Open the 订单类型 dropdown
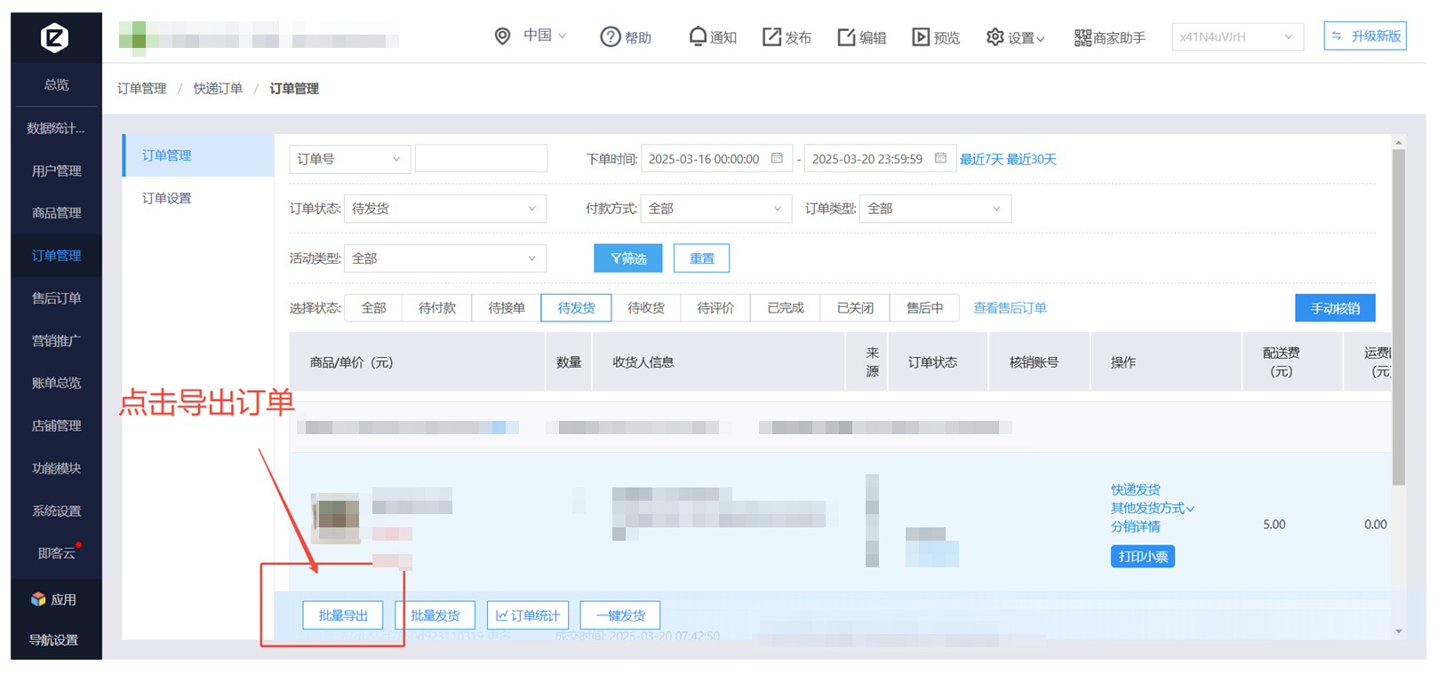 pyautogui.click(x=935, y=209)
